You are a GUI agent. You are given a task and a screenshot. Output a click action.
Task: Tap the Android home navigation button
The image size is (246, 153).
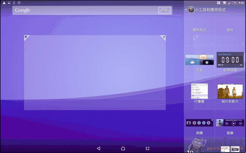(123, 148)
